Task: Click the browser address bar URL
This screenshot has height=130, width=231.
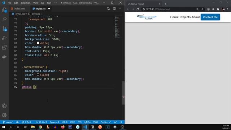Action: click(158, 9)
